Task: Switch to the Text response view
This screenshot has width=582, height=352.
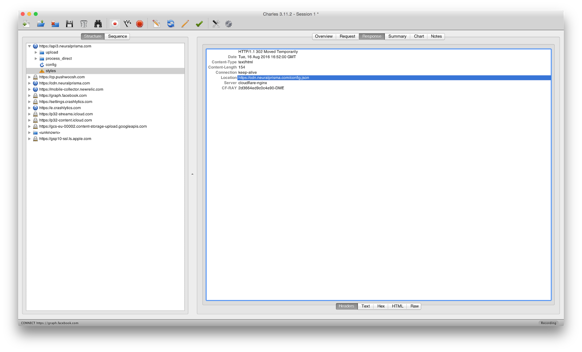Action: tap(366, 306)
